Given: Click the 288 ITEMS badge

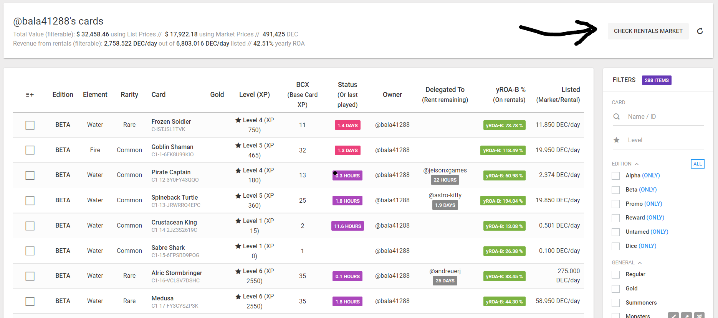Looking at the screenshot, I should click(657, 80).
